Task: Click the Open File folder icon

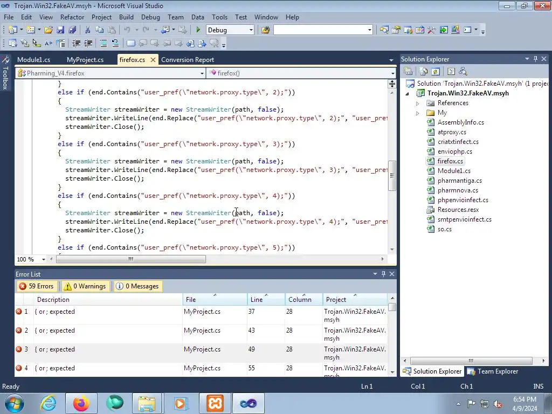Action: coord(49,30)
